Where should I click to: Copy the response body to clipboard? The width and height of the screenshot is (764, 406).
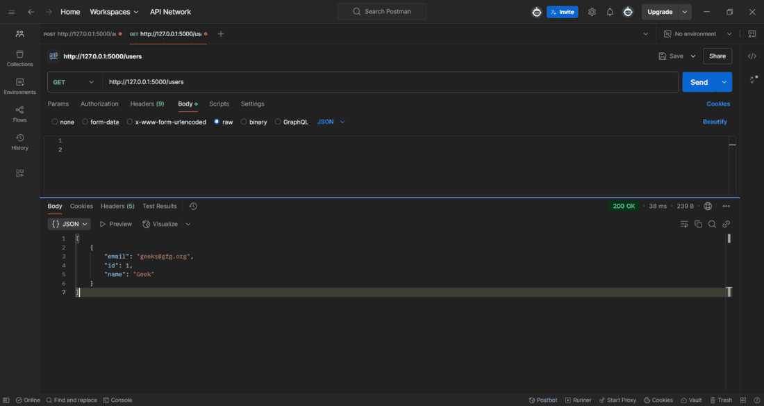pos(698,225)
